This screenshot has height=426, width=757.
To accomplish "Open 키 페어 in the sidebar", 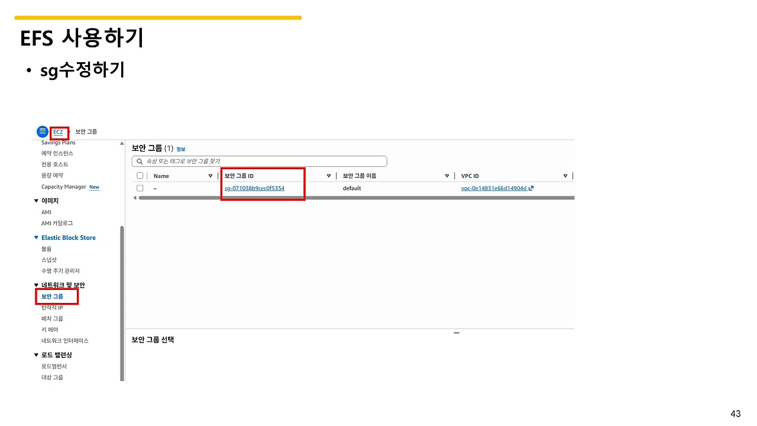I will 50,330.
